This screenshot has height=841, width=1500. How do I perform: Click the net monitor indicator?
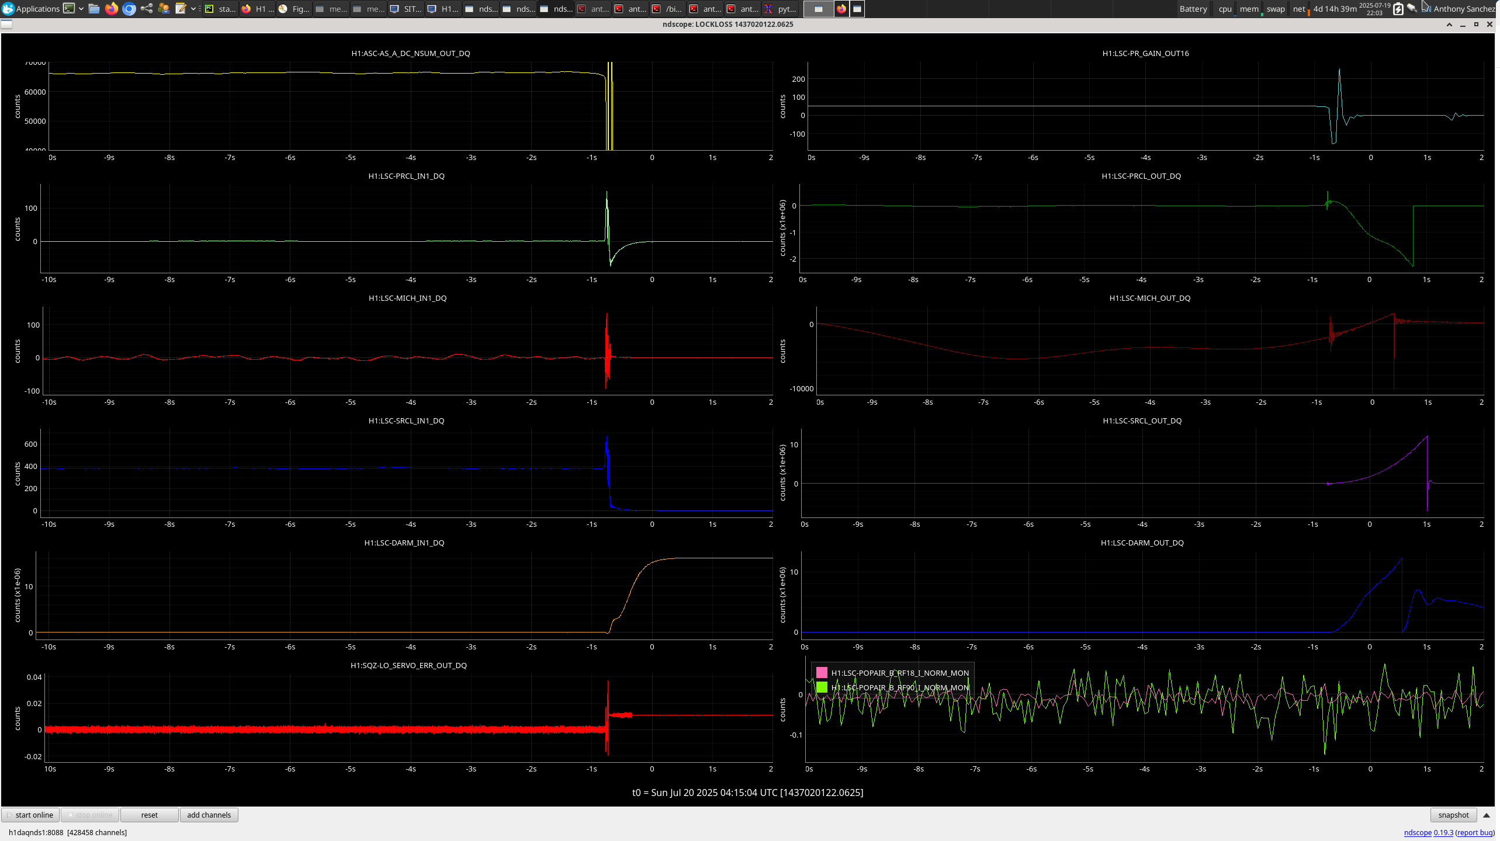coord(1298,9)
